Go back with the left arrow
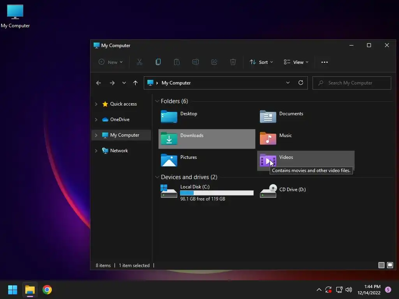The image size is (399, 299). [99, 83]
